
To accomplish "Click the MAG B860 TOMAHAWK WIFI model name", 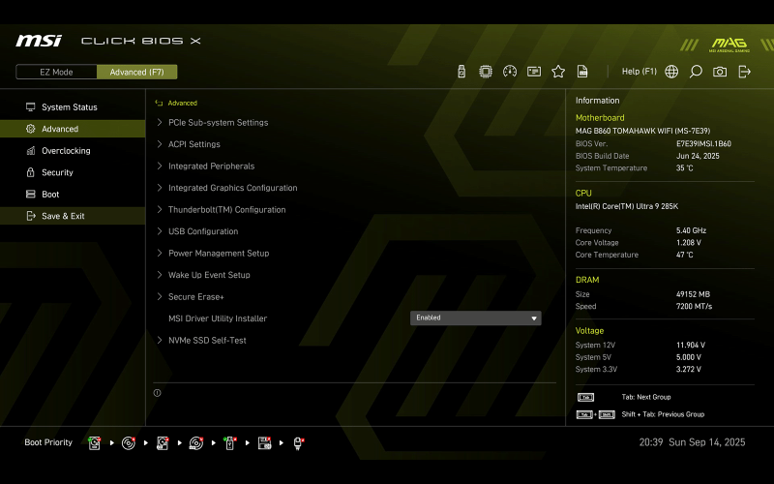I will (642, 131).
